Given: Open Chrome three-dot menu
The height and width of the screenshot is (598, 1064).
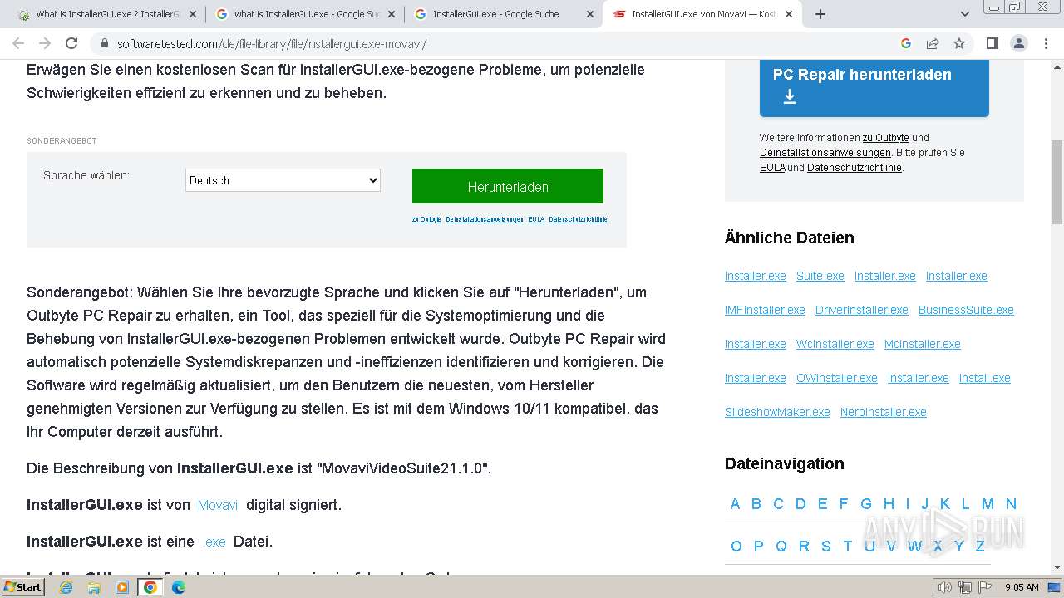Looking at the screenshot, I should 1045,43.
